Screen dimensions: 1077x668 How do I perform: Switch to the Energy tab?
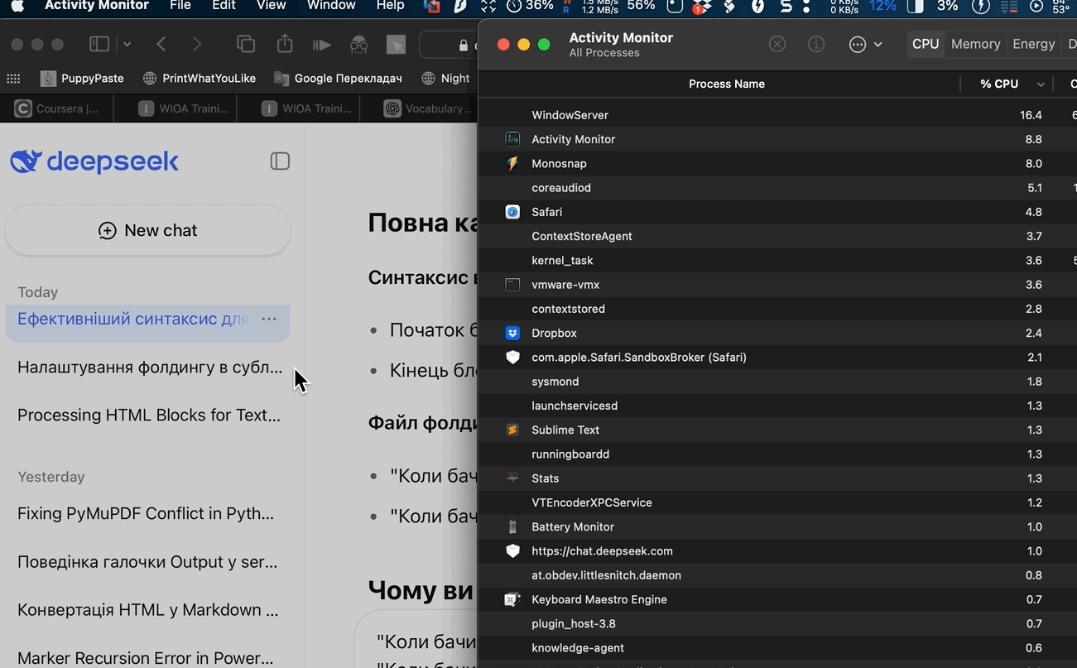(1033, 45)
